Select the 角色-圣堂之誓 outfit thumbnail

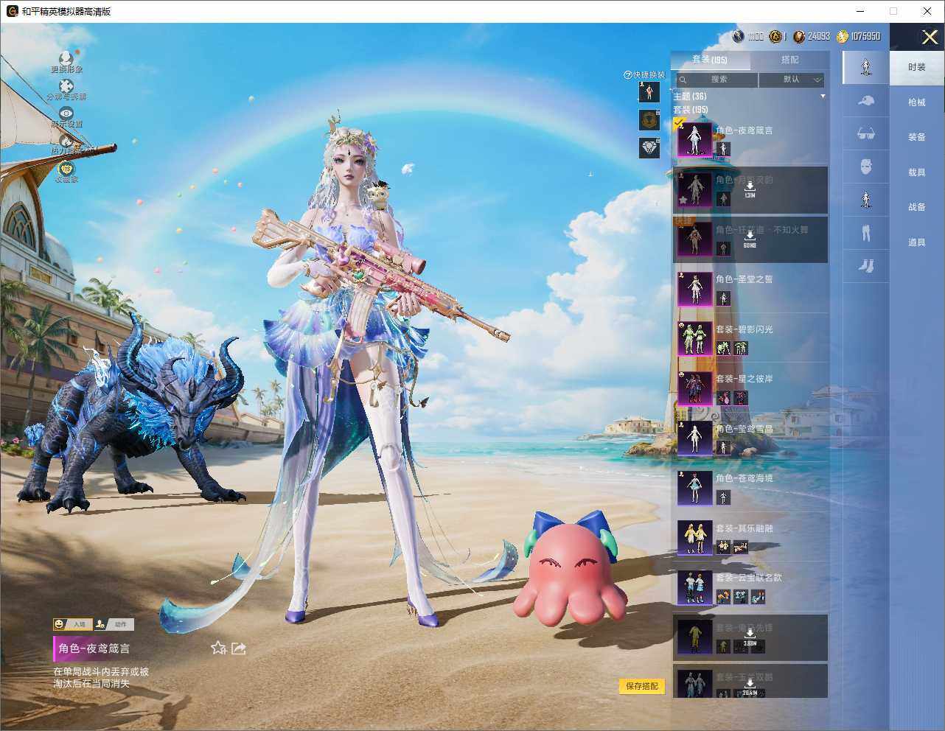point(694,288)
